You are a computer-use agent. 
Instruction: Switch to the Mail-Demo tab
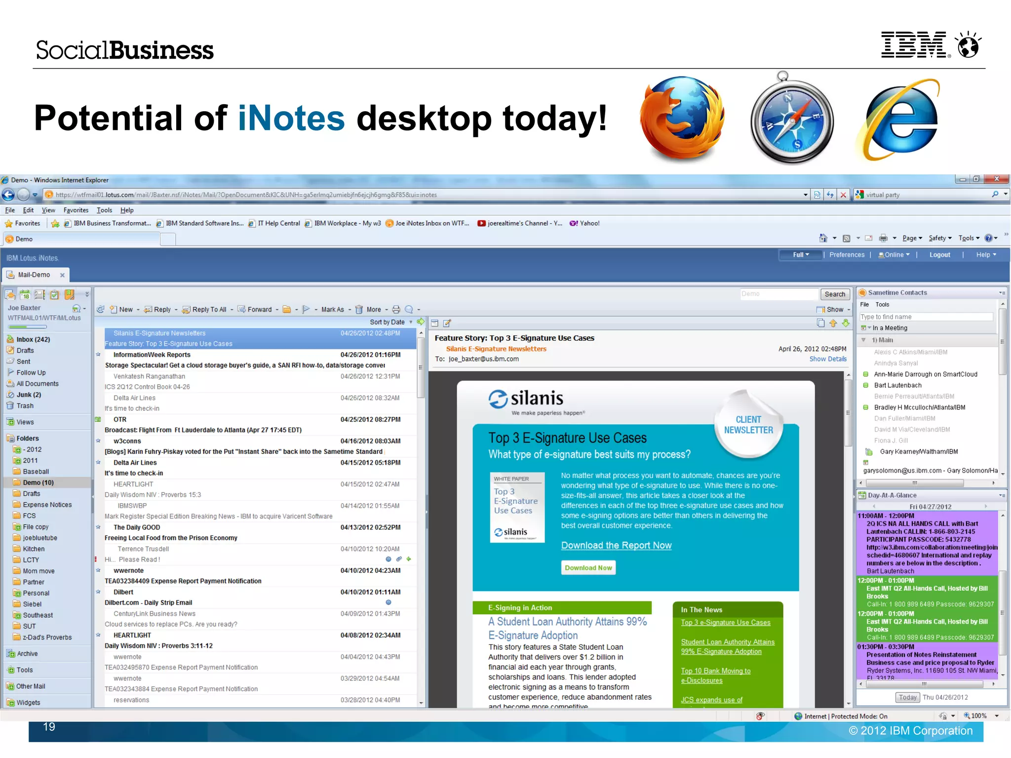tap(36, 275)
